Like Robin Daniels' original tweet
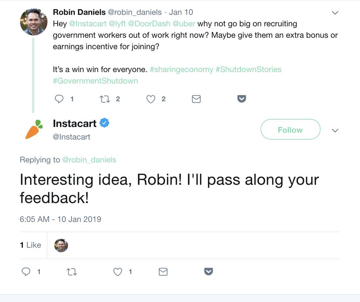Screen dimensions: 360x302 pyautogui.click(x=151, y=99)
